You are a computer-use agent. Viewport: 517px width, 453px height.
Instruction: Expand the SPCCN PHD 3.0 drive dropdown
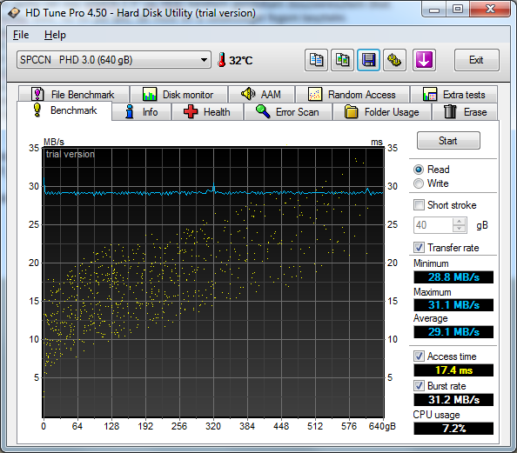coord(114,60)
